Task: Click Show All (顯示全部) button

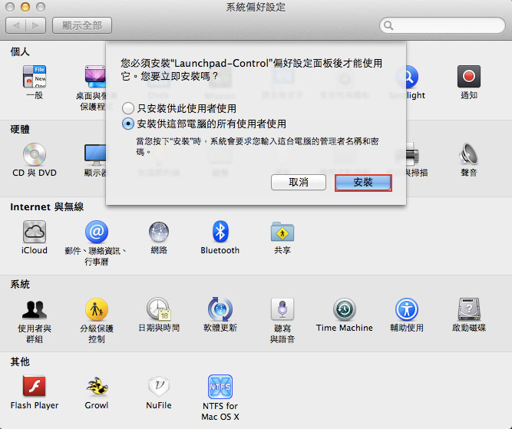Action: [x=82, y=25]
